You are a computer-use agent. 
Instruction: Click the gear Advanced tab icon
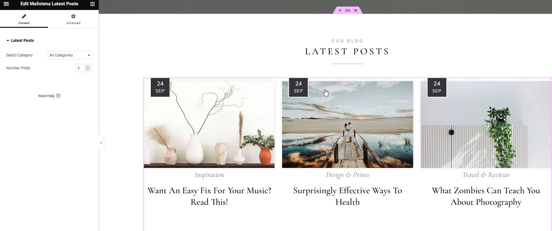click(73, 16)
